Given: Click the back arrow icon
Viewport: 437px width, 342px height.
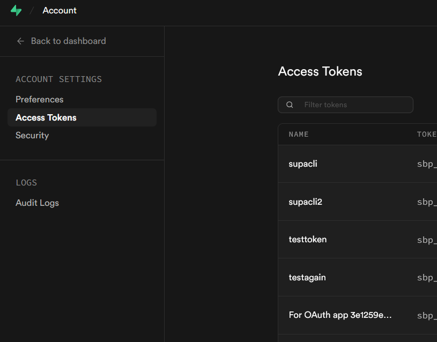Looking at the screenshot, I should (x=20, y=41).
